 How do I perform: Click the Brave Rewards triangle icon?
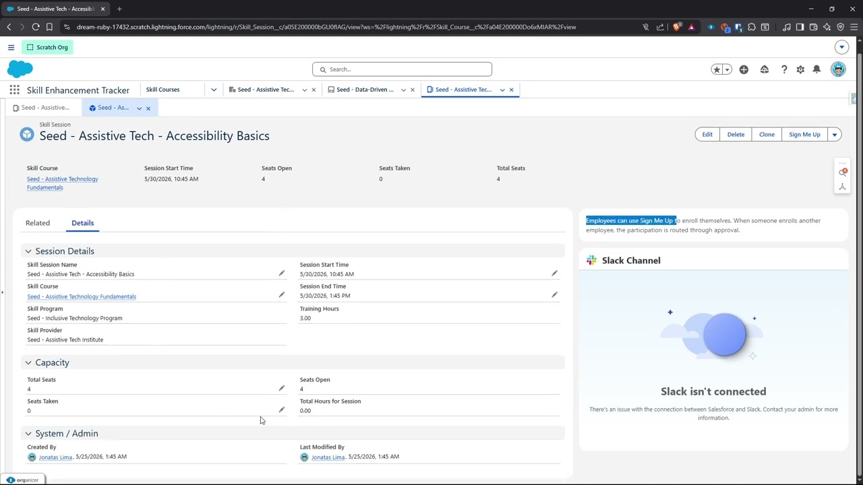(x=691, y=27)
